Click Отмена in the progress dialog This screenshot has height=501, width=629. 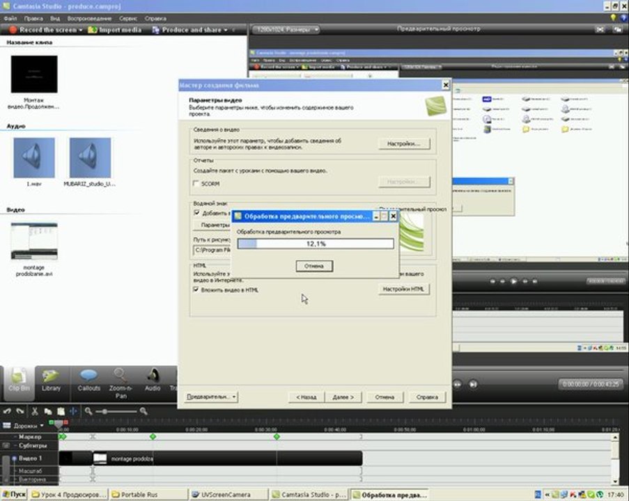tap(314, 266)
